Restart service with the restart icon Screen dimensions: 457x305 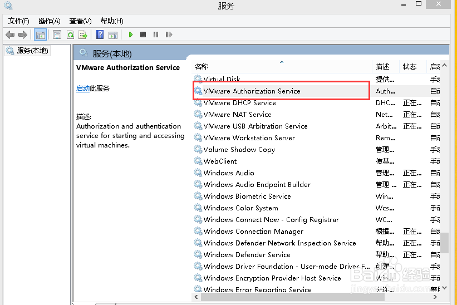point(169,35)
